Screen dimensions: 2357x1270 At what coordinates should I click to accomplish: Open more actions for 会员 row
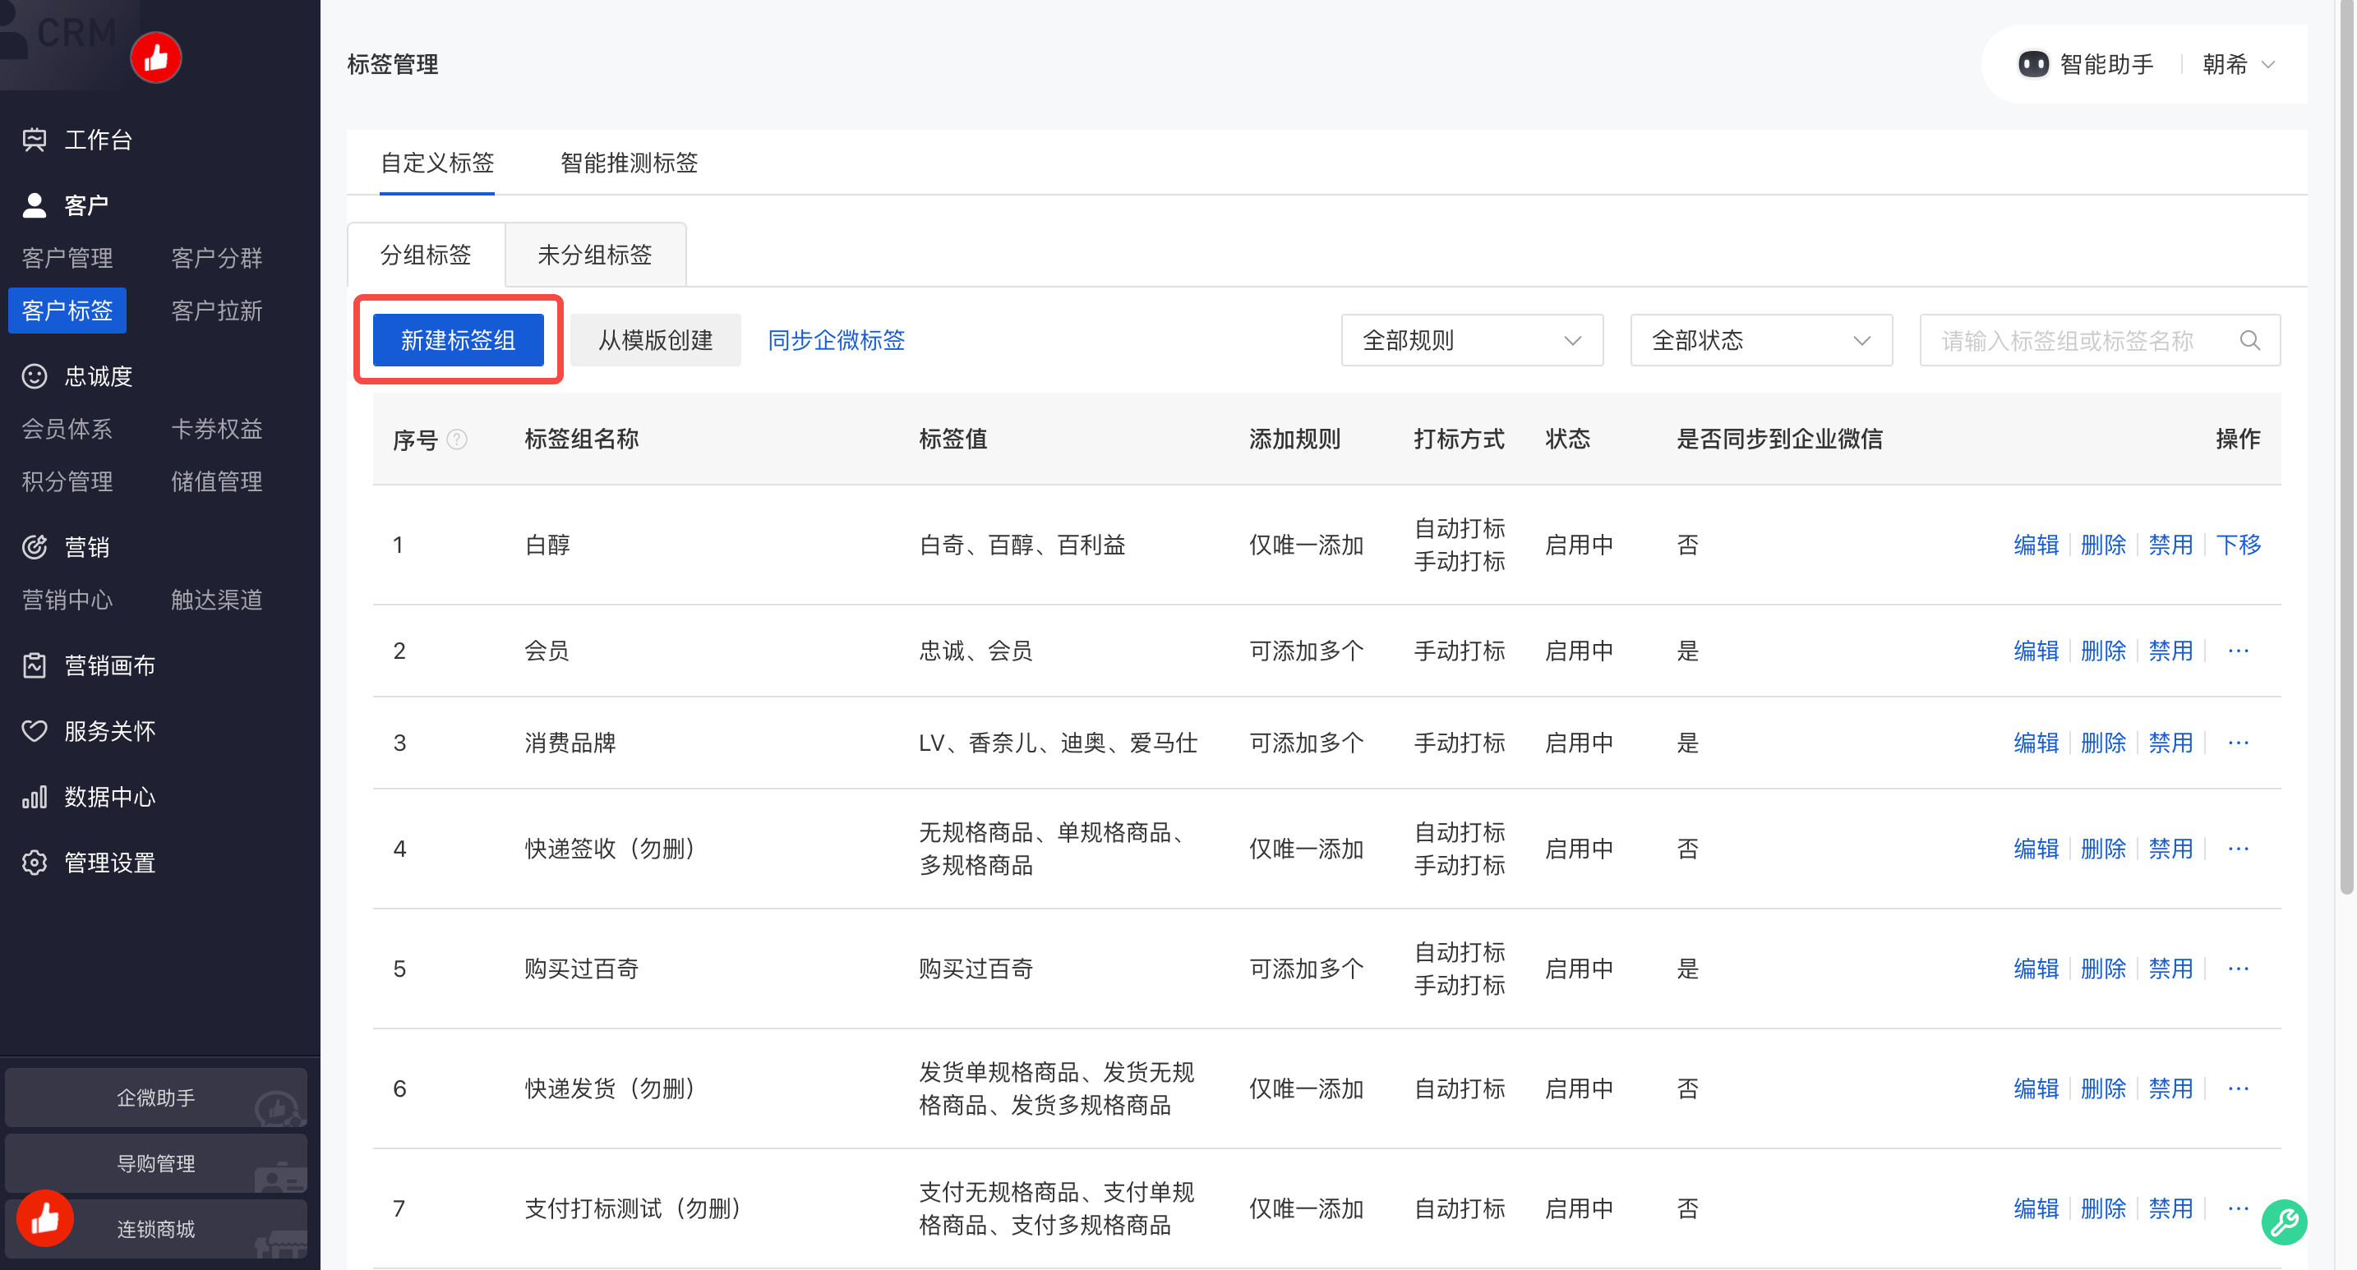point(2238,651)
